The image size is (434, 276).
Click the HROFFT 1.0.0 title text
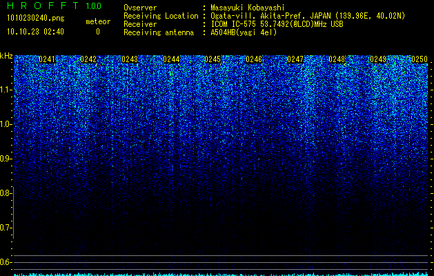(55, 6)
